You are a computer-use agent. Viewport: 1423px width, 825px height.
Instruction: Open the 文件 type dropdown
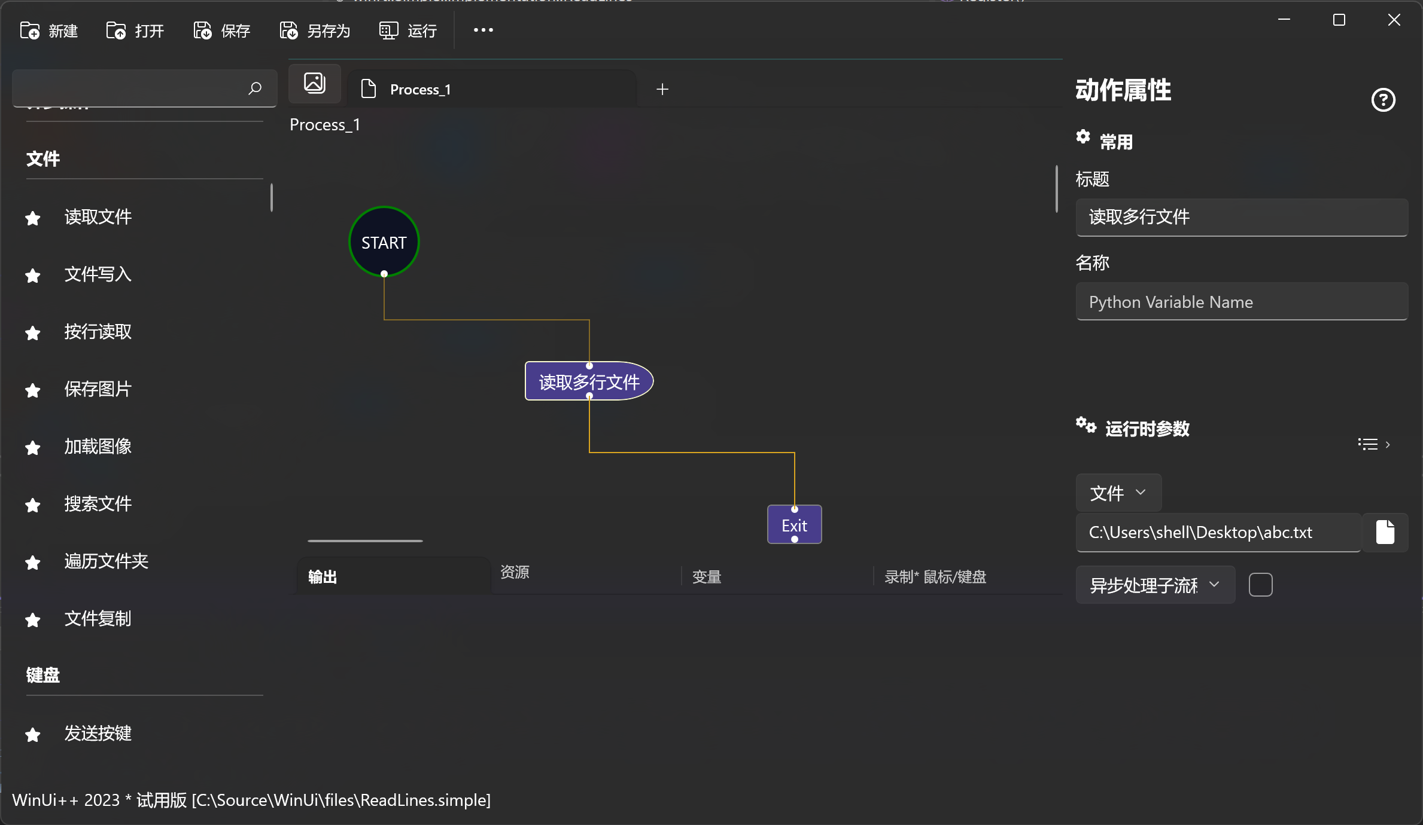(x=1118, y=493)
